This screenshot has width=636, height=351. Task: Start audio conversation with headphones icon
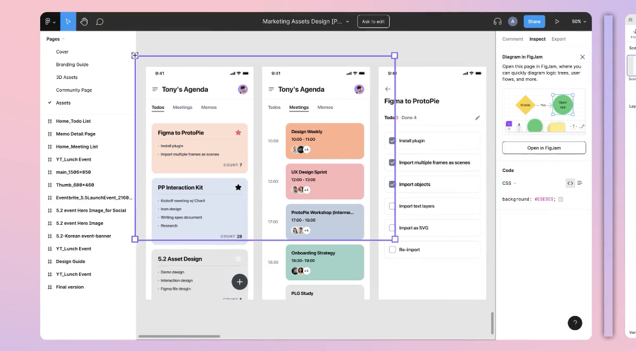tap(498, 22)
